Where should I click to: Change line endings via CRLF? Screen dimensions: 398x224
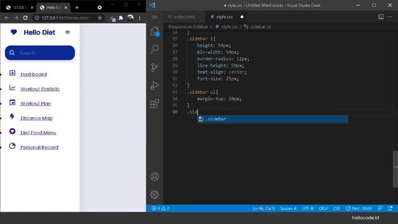[x=323, y=208]
